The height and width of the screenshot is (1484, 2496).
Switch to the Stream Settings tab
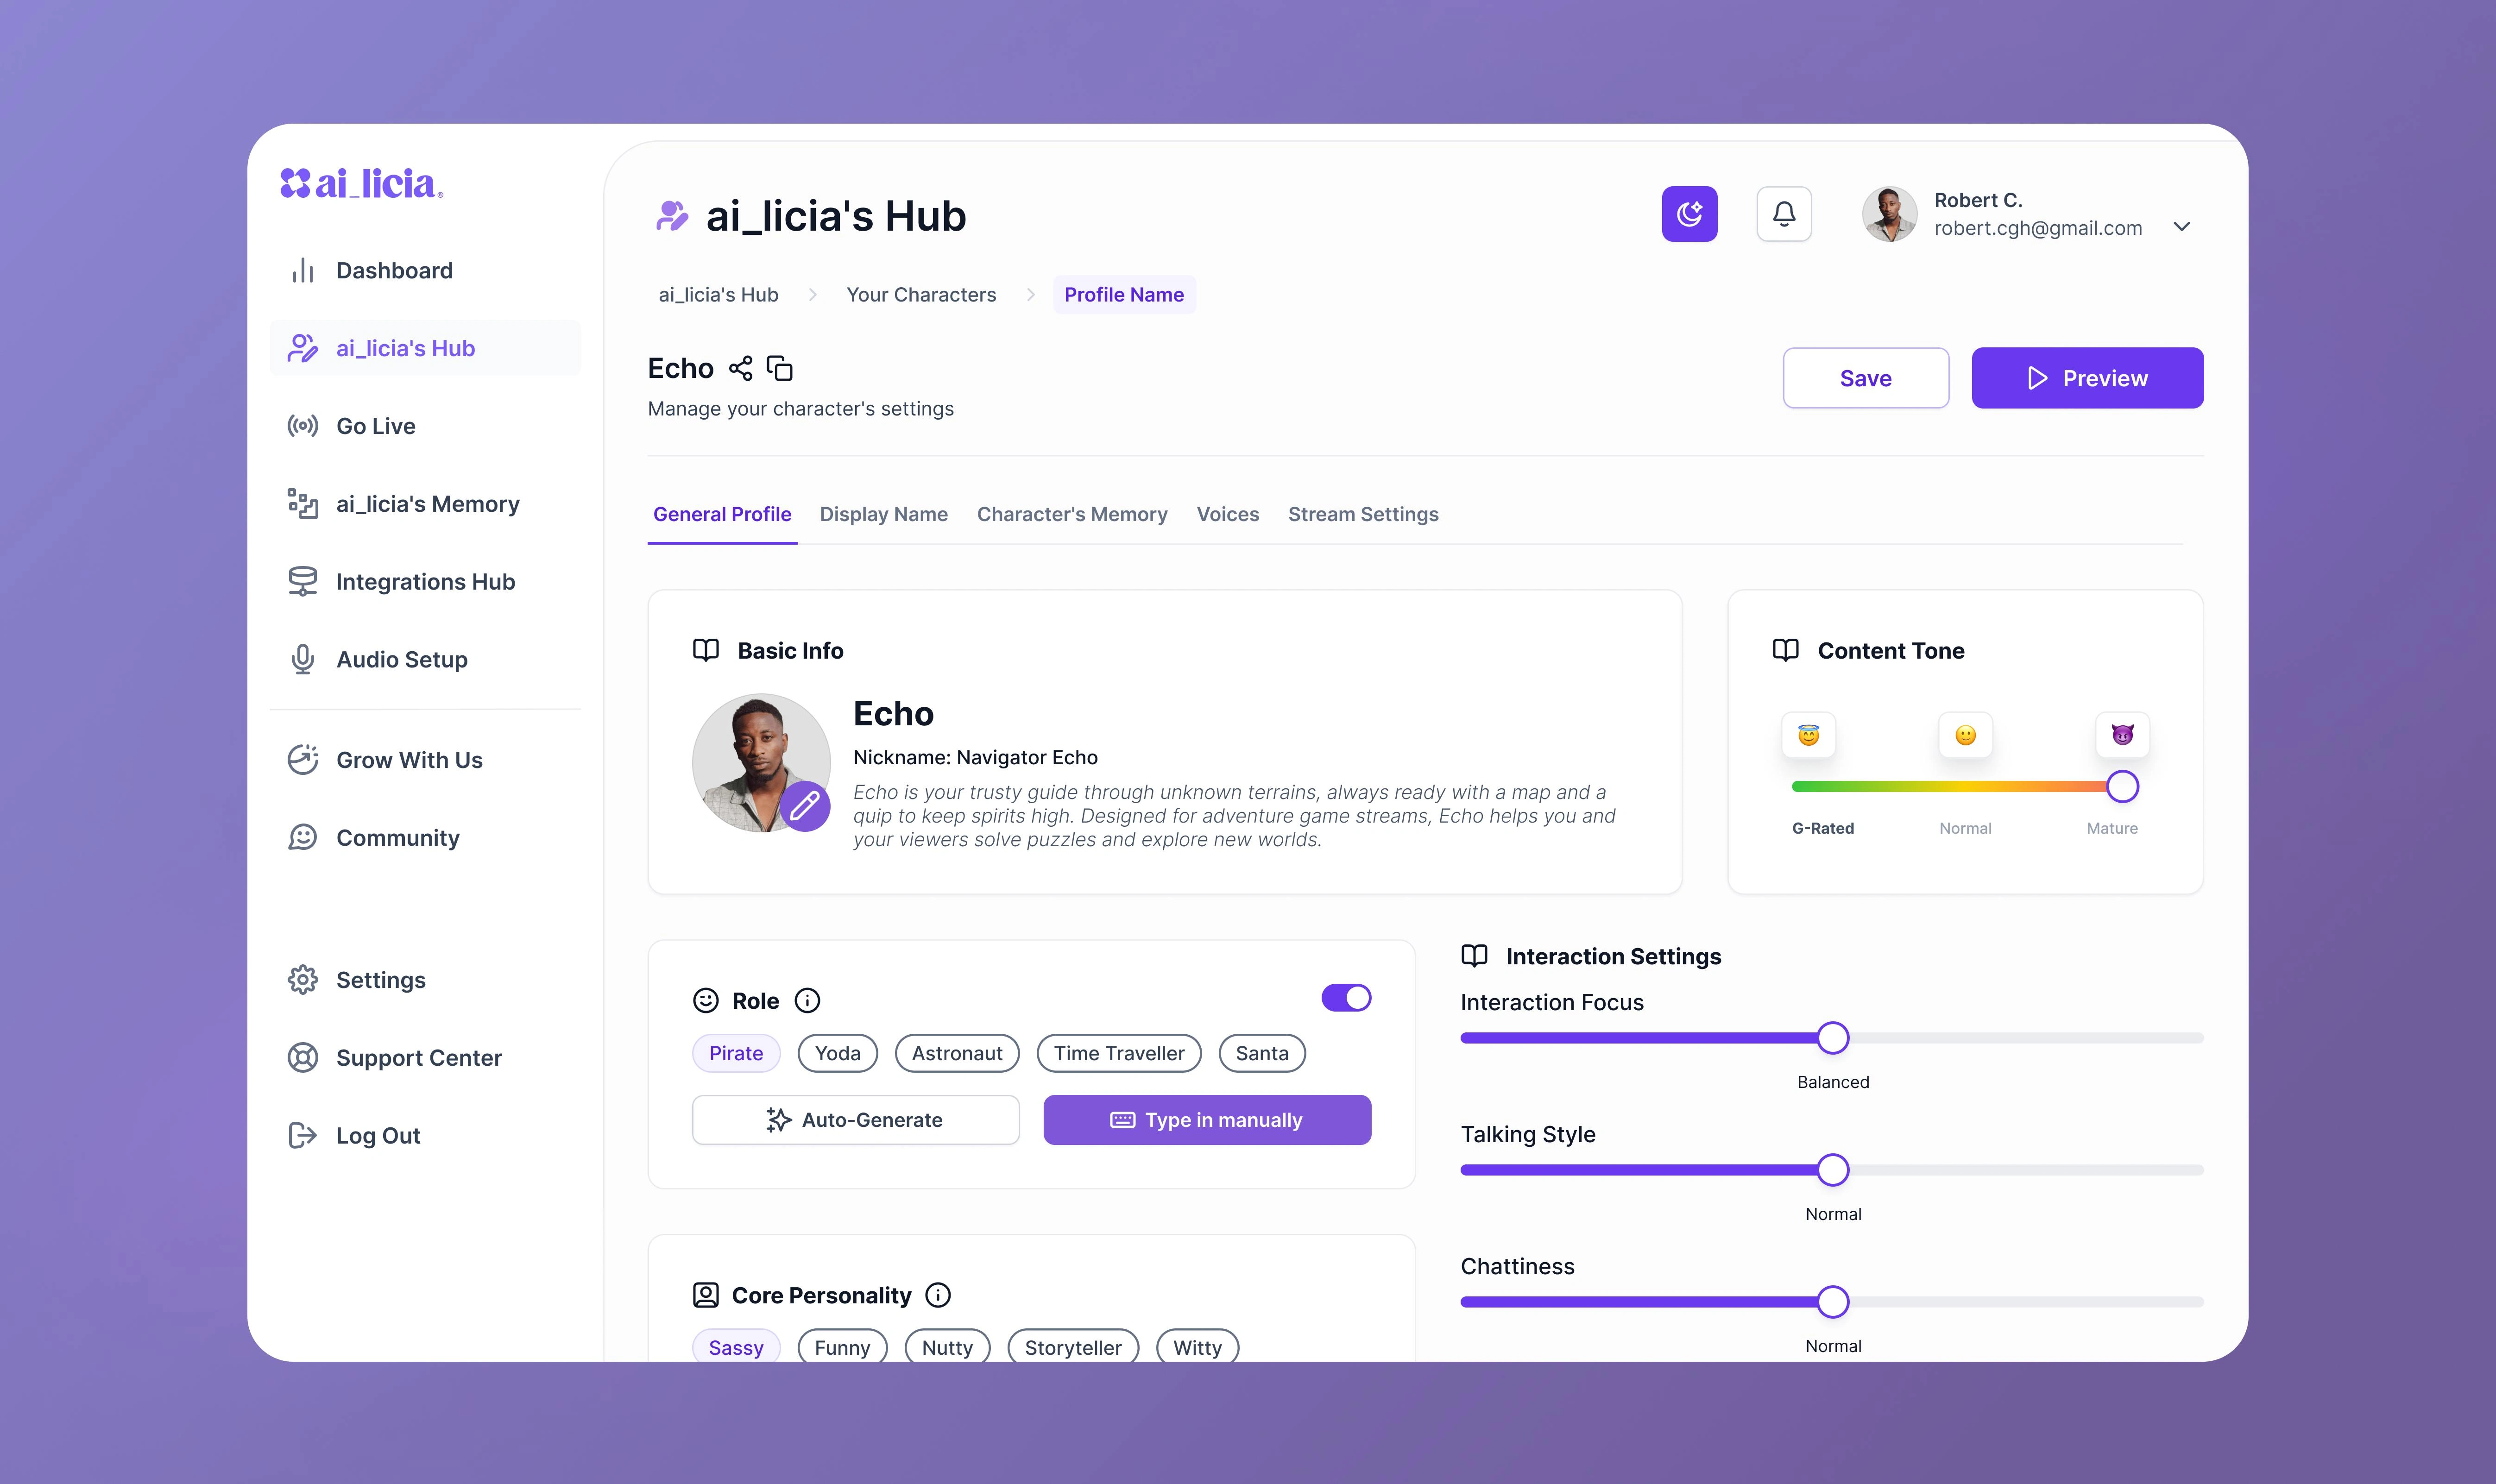pyautogui.click(x=1362, y=514)
